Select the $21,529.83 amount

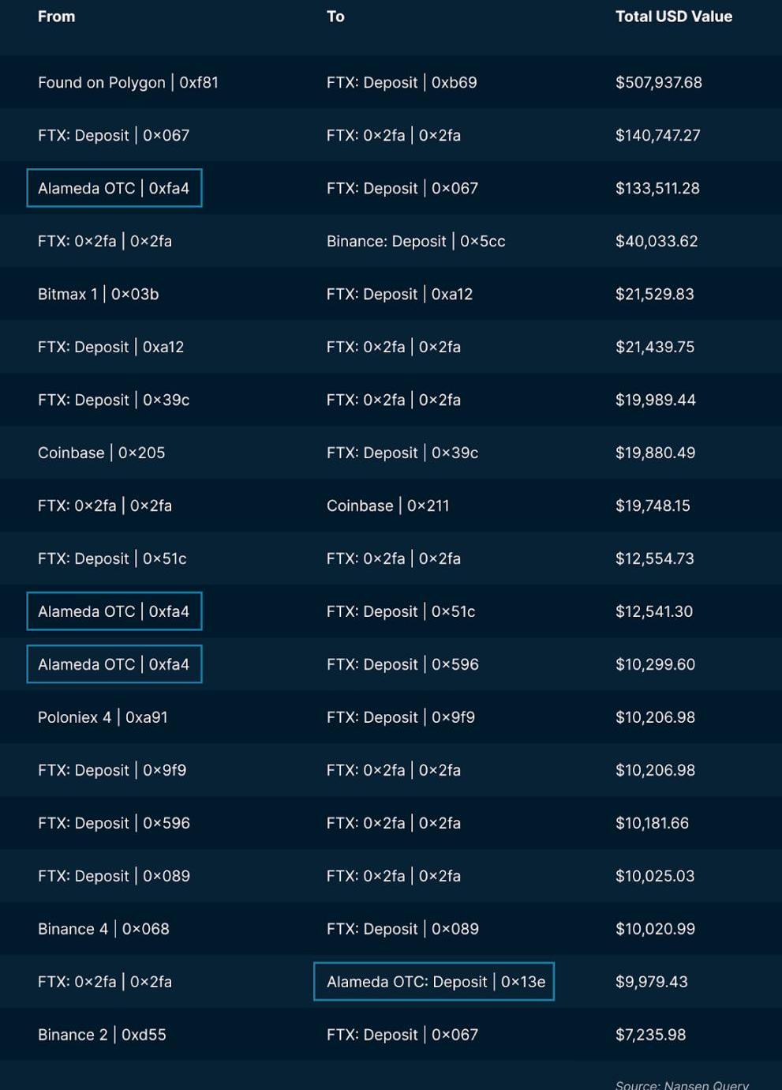tap(654, 294)
